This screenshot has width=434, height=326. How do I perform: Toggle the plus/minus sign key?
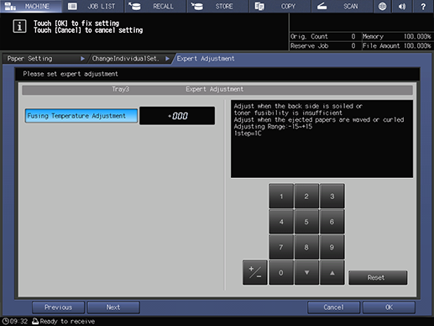pos(255,272)
